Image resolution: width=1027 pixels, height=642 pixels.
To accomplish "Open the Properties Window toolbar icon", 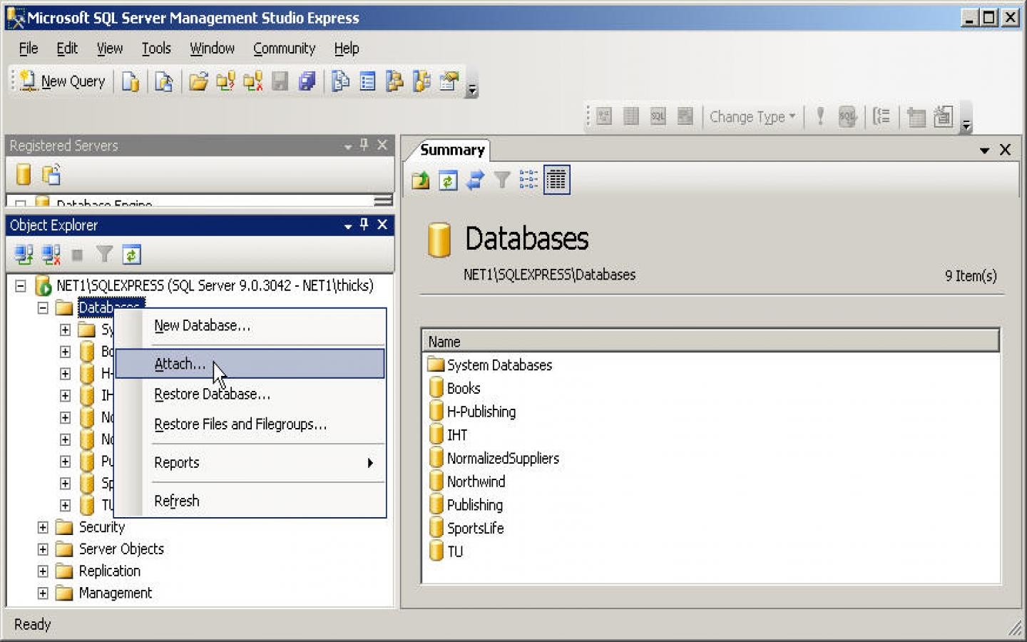I will pos(449,81).
